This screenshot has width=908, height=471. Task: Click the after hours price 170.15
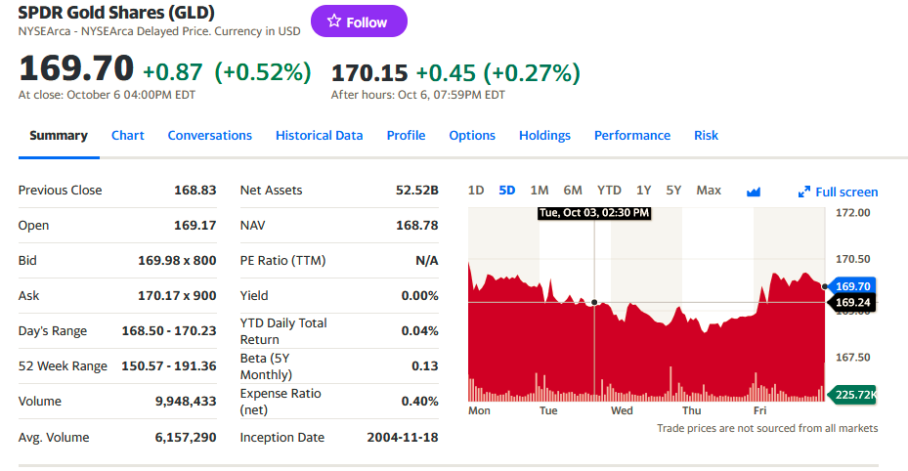click(369, 73)
